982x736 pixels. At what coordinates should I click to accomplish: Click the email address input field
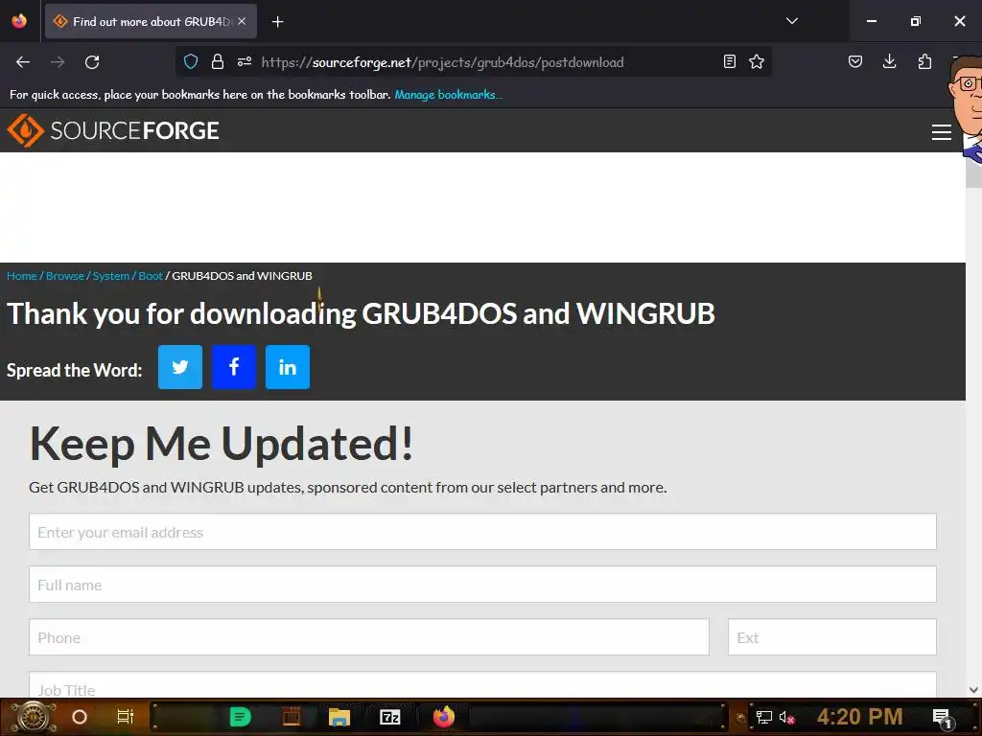coord(482,532)
